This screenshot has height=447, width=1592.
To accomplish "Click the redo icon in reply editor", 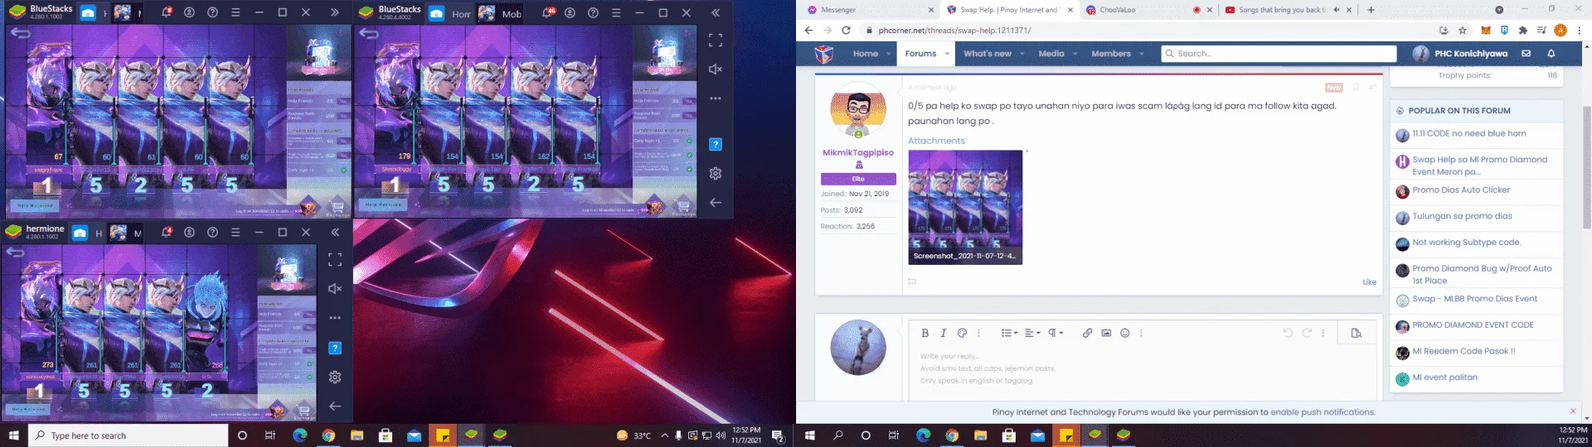I will pos(1307,333).
